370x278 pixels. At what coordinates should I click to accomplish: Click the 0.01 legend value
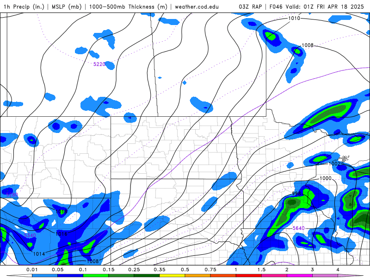pyautogui.click(x=32, y=270)
